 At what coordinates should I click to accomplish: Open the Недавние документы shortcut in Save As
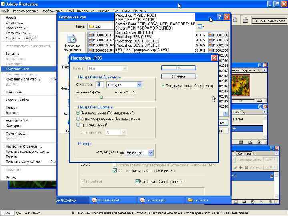[x=72, y=42]
